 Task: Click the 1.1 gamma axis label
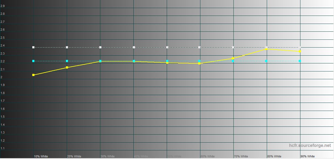pyautogui.click(x=2, y=148)
